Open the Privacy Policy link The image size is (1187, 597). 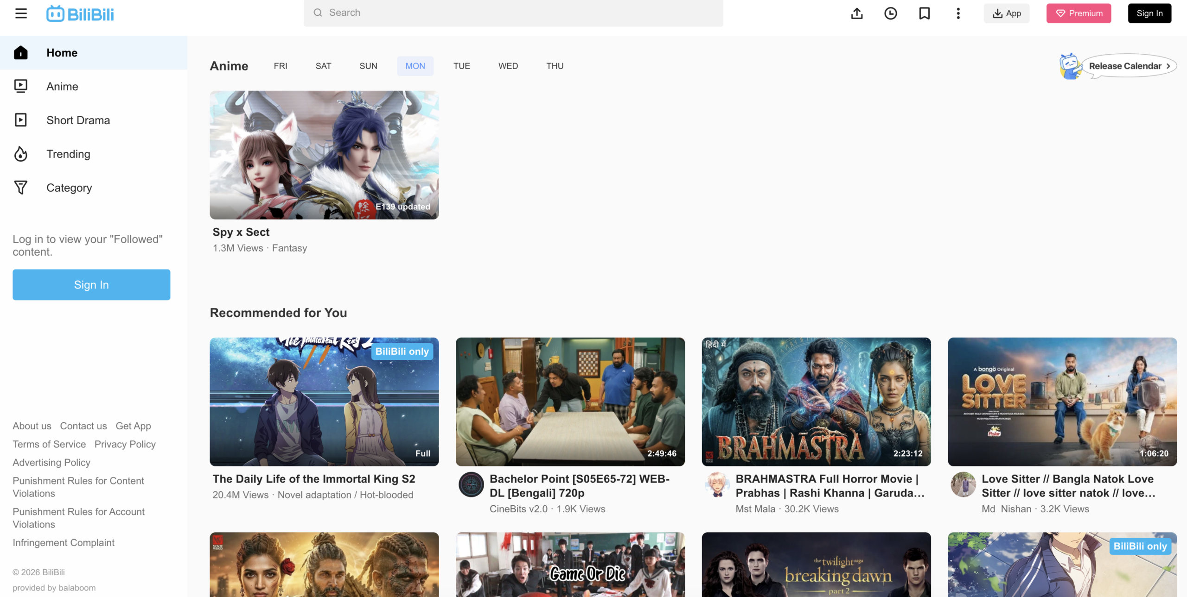point(125,444)
